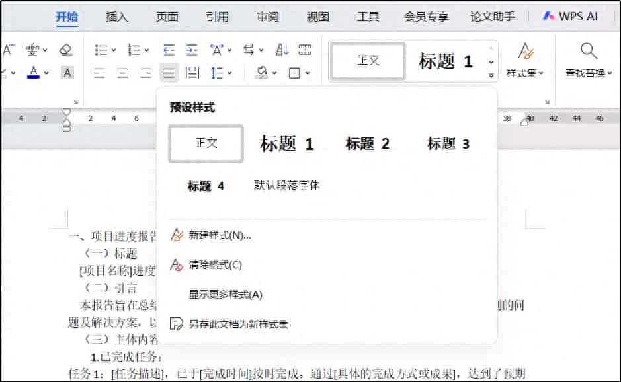This screenshot has height=382, width=621.
Task: Select 正文 style in ribbon gallery
Action: (368, 61)
